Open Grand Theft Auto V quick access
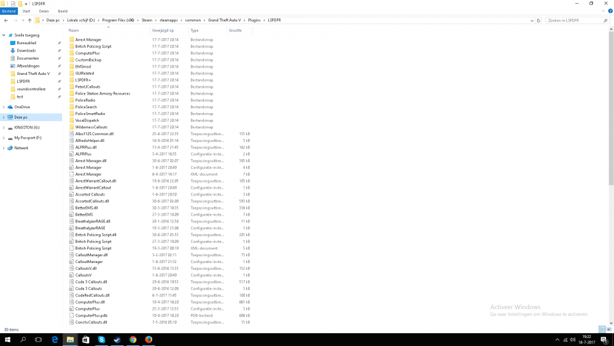The image size is (614, 346). click(33, 74)
